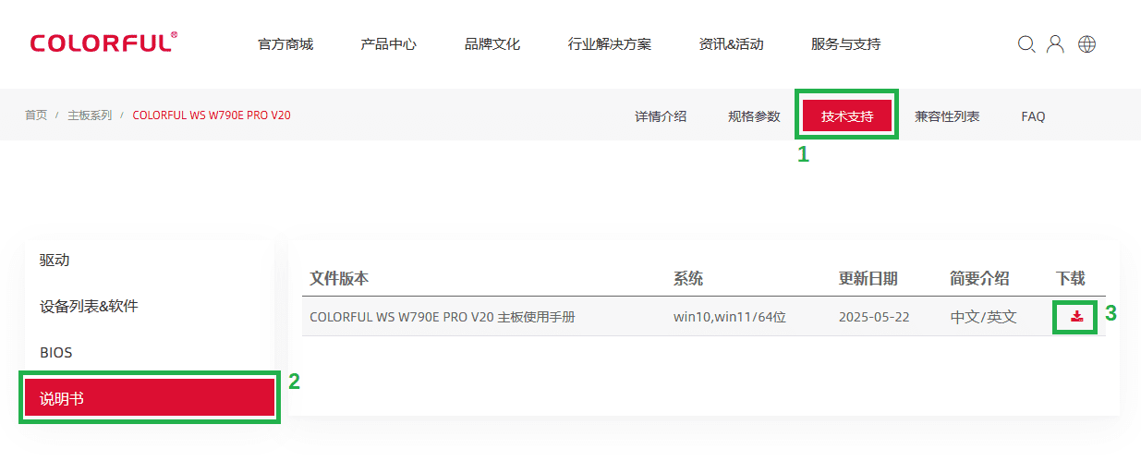Click the 更新日期 column header
Image resolution: width=1141 pixels, height=461 pixels.
(x=868, y=278)
